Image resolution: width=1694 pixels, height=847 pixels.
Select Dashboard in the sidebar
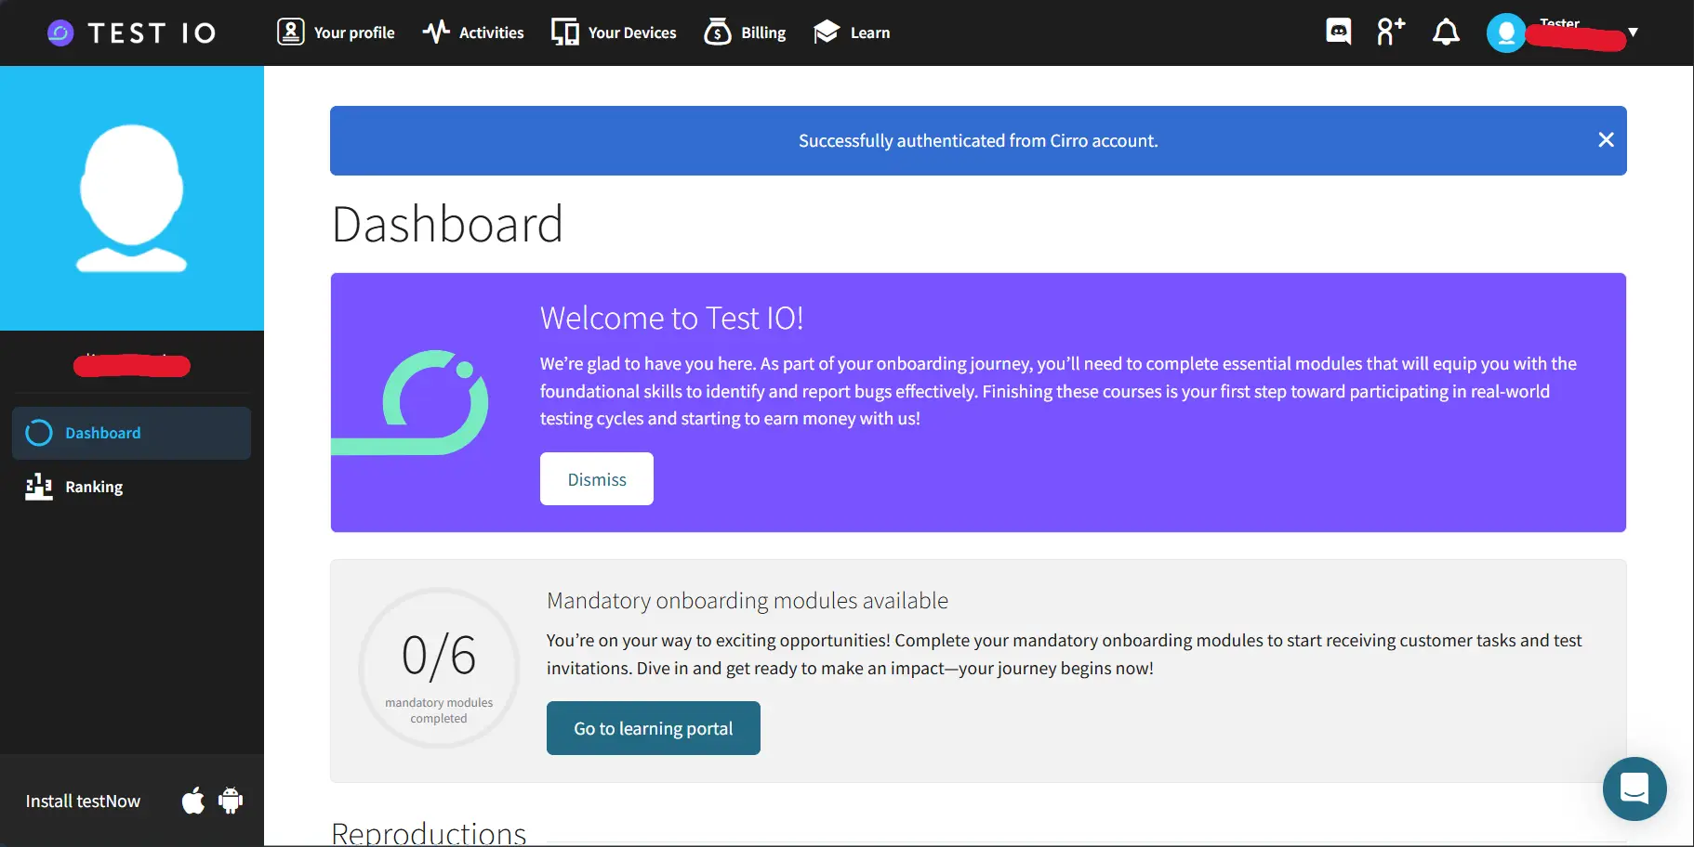pyautogui.click(x=131, y=433)
